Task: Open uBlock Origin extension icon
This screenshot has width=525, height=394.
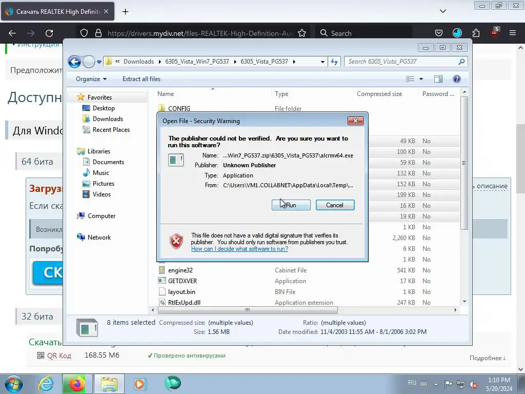Action: click(x=495, y=32)
